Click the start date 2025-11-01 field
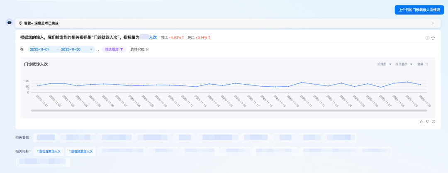 pos(39,49)
